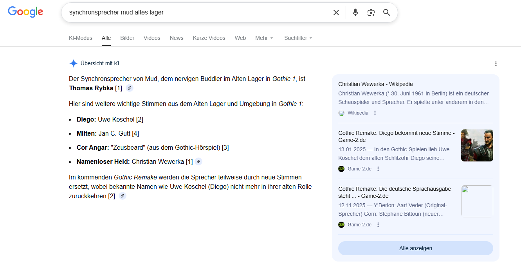
Task: Click the broken thumbnail of Sprachausgabe article
Action: pyautogui.click(x=477, y=201)
